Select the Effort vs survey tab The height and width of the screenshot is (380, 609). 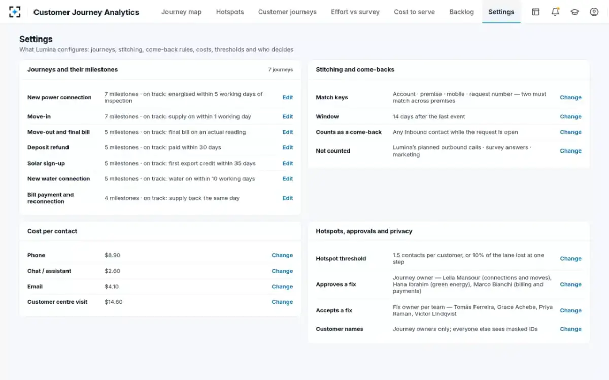tap(355, 12)
